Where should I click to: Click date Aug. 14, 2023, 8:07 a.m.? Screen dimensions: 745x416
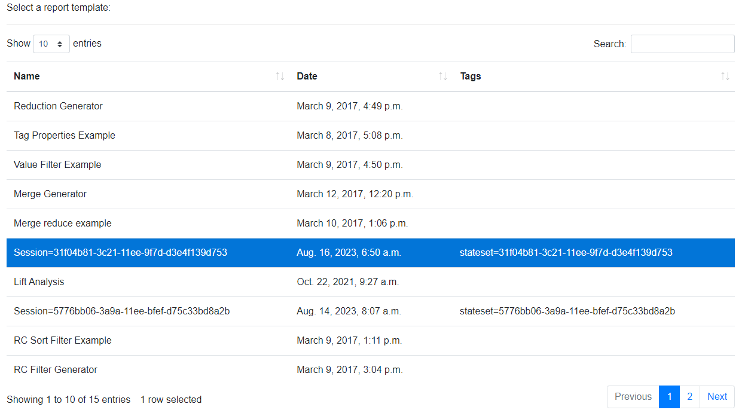349,311
